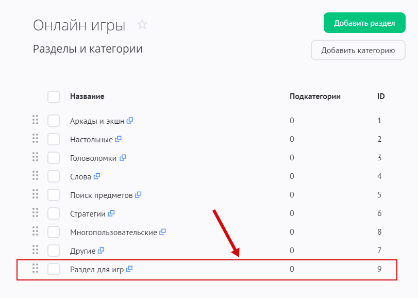Click the Добавить категорию button
Image resolution: width=418 pixels, height=298 pixels.
(358, 51)
